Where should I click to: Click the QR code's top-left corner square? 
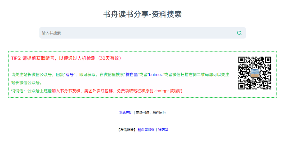[241, 60]
